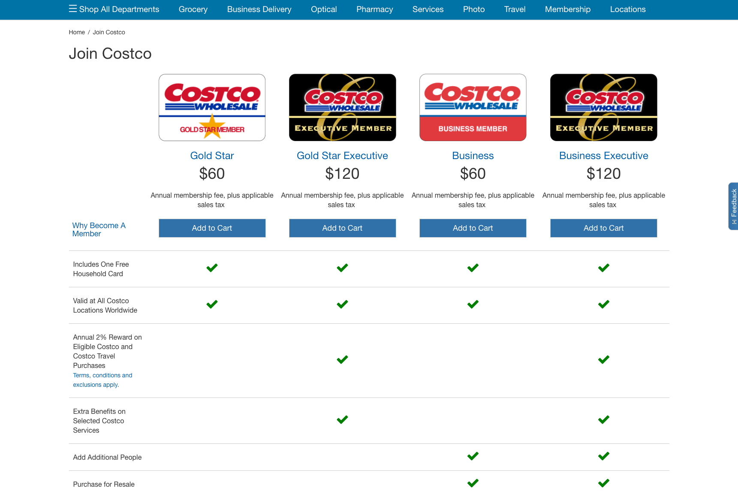
Task: Click Business Executive checkmark for Extra Benefits
Action: click(603, 420)
